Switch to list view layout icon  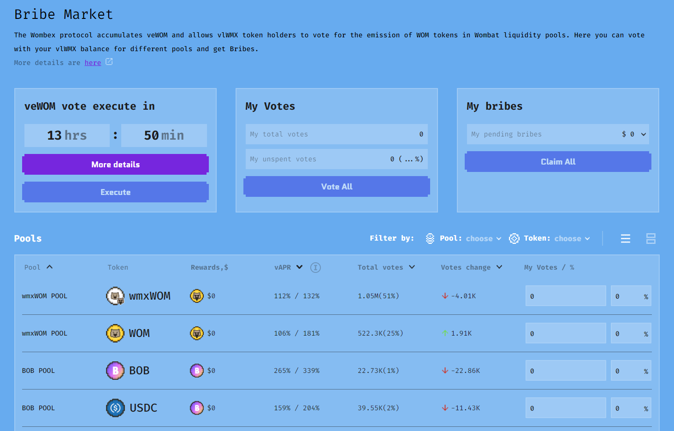click(x=626, y=238)
